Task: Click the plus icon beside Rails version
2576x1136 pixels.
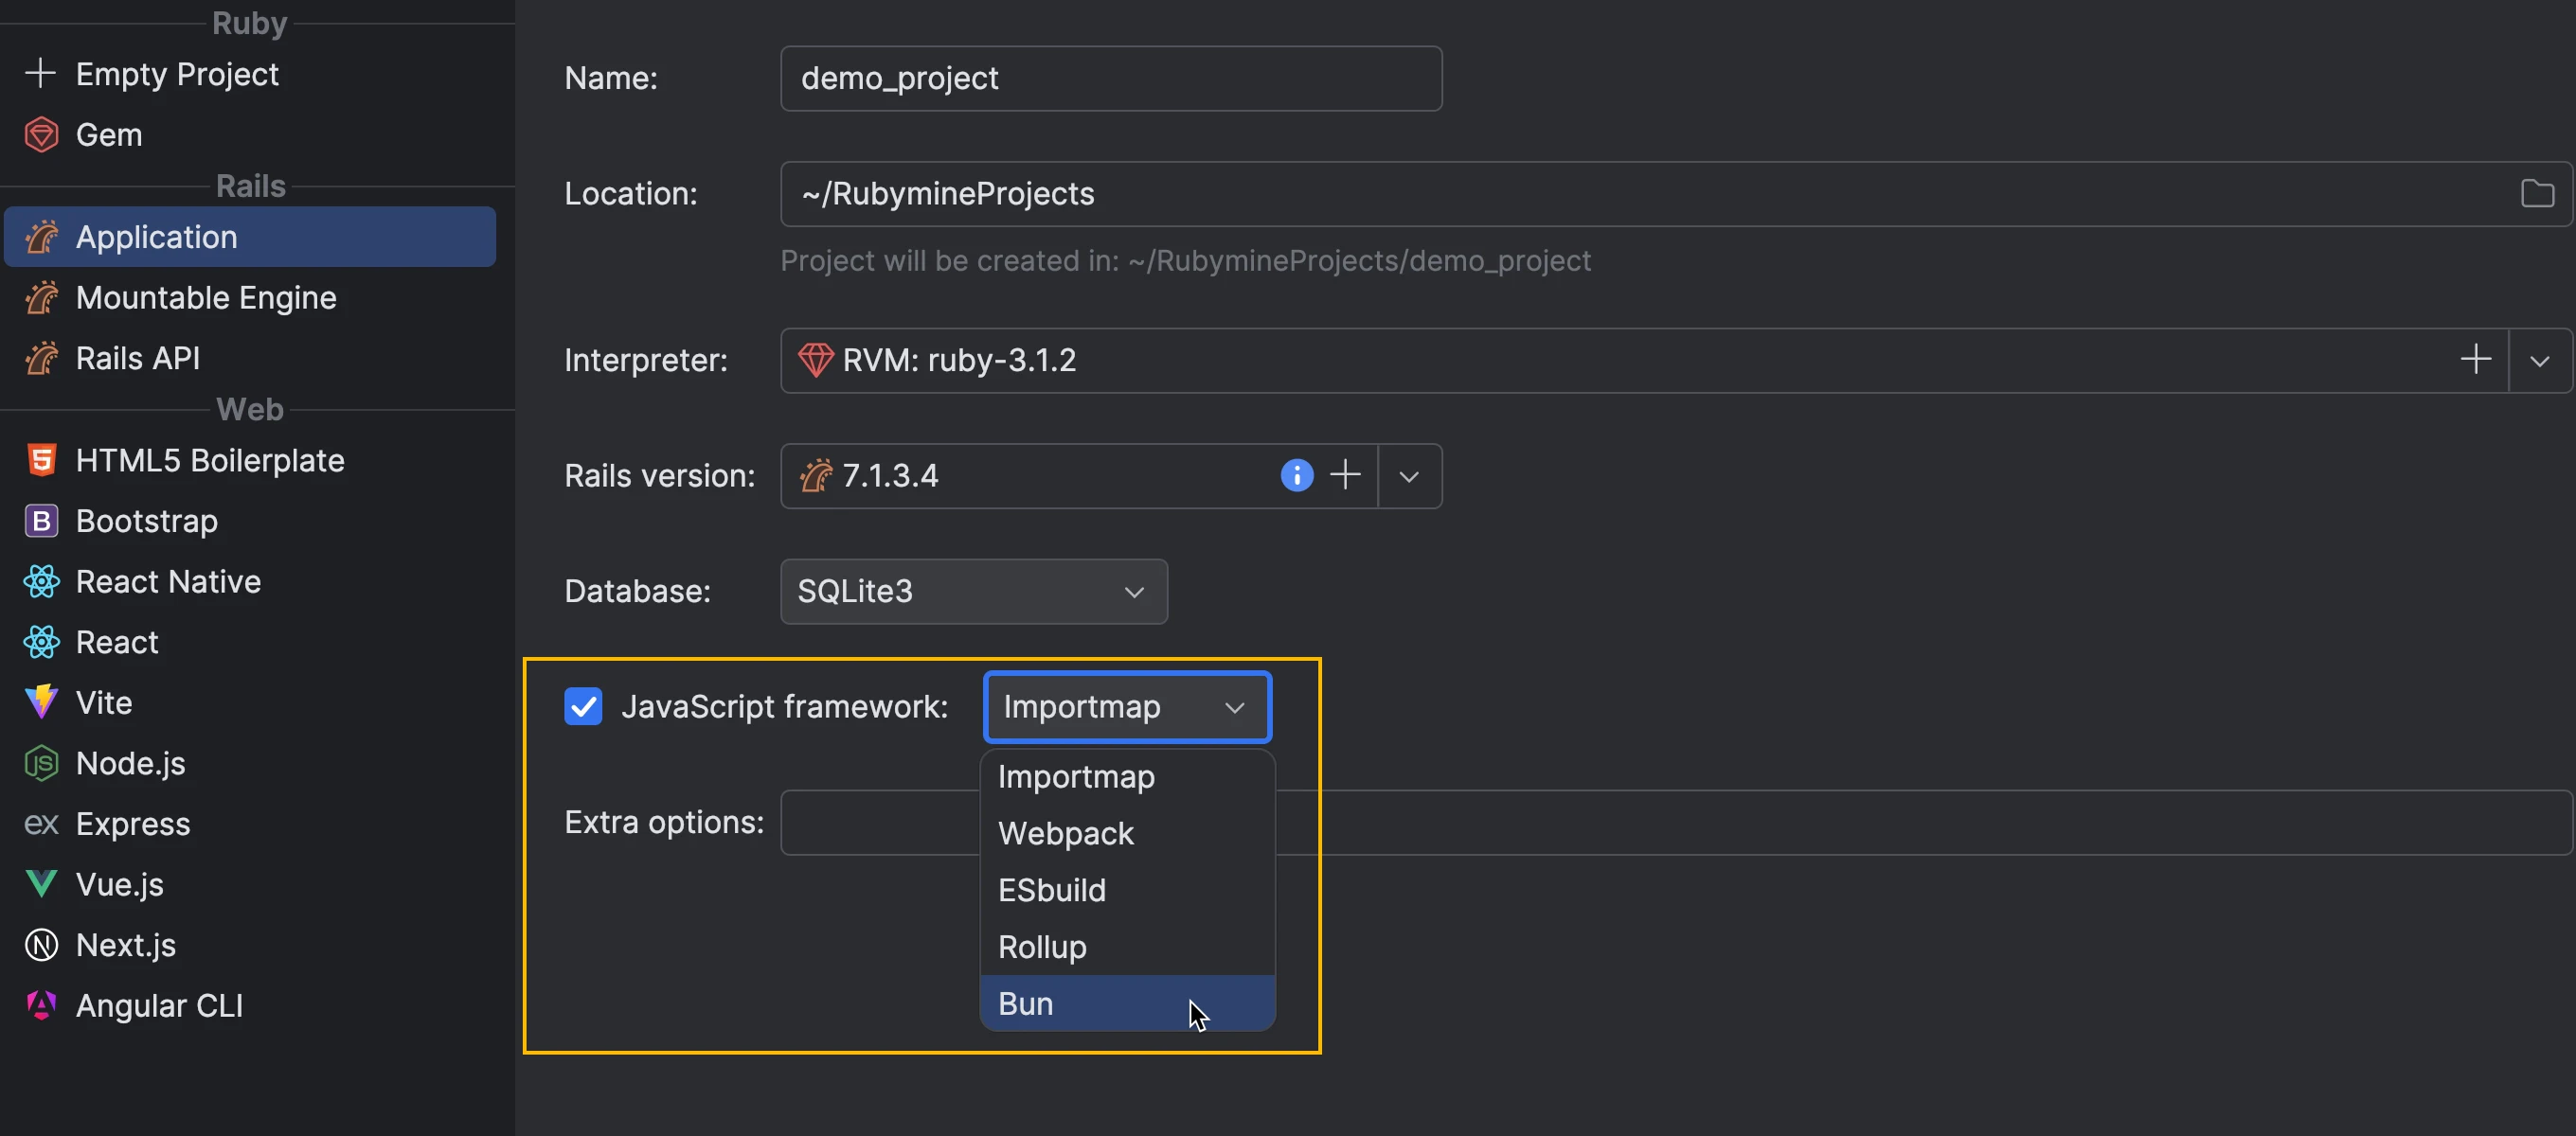Action: (1345, 475)
